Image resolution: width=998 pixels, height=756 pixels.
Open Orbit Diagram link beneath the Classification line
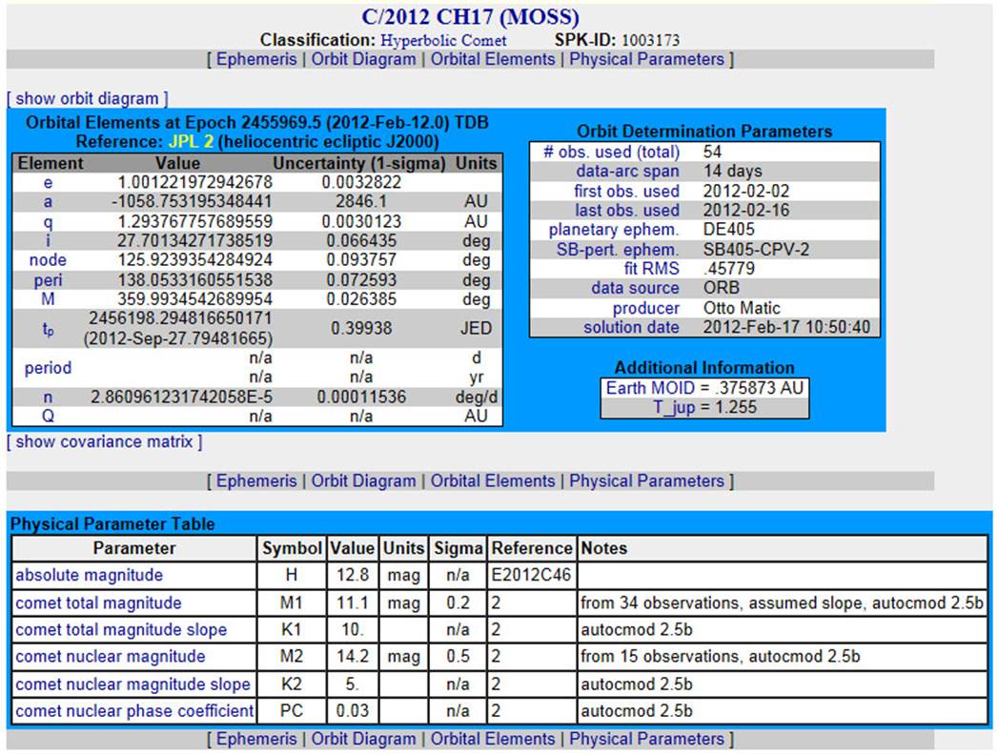coord(363,59)
